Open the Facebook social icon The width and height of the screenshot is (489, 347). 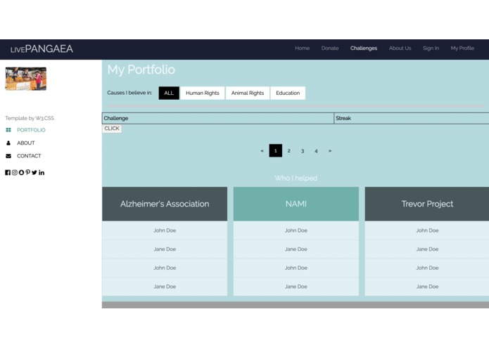[8, 172]
